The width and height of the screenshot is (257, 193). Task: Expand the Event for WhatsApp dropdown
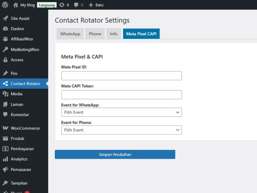coord(121,112)
